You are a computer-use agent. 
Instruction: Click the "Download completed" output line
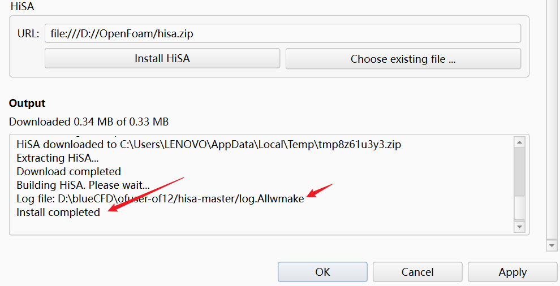coord(68,171)
